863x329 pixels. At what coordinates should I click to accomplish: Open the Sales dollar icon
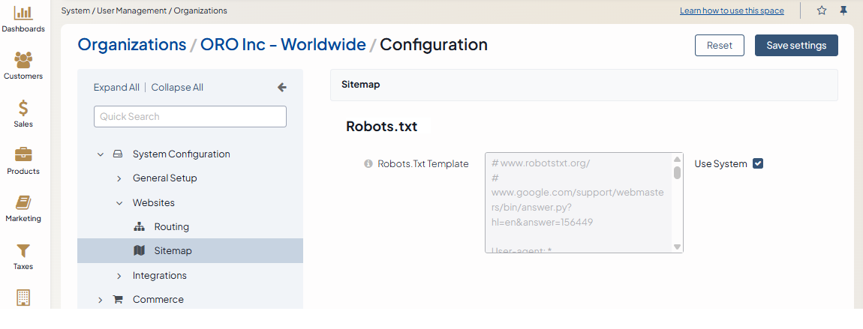click(23, 108)
